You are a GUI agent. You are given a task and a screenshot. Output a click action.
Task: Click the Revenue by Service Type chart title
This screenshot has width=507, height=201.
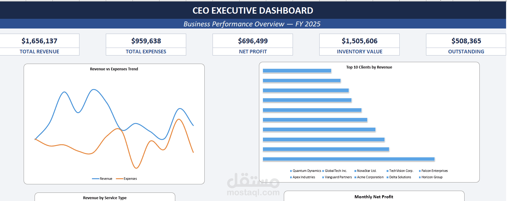click(x=105, y=198)
